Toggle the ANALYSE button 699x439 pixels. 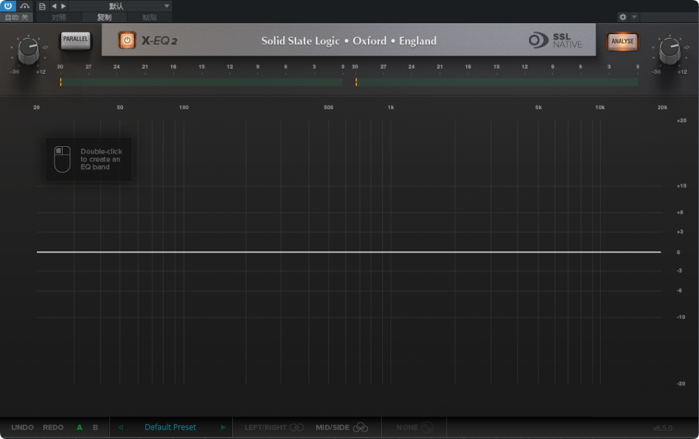(623, 42)
